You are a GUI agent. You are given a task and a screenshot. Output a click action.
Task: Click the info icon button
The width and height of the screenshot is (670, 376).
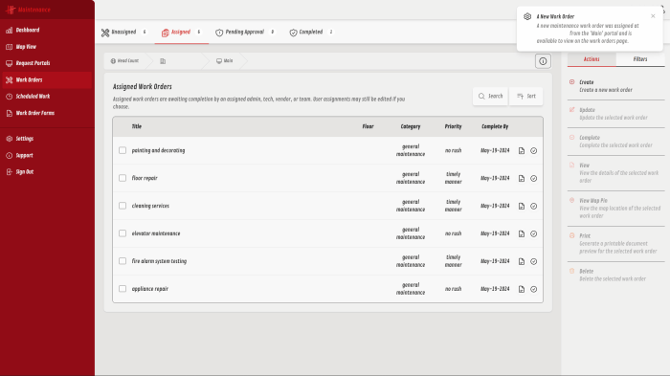543,61
